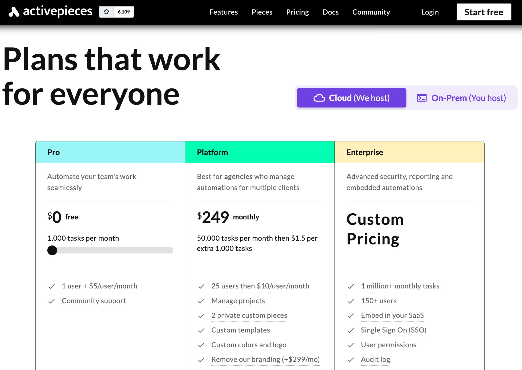Click 'Custom colors and logo' feature
522x370 pixels.
click(249, 345)
